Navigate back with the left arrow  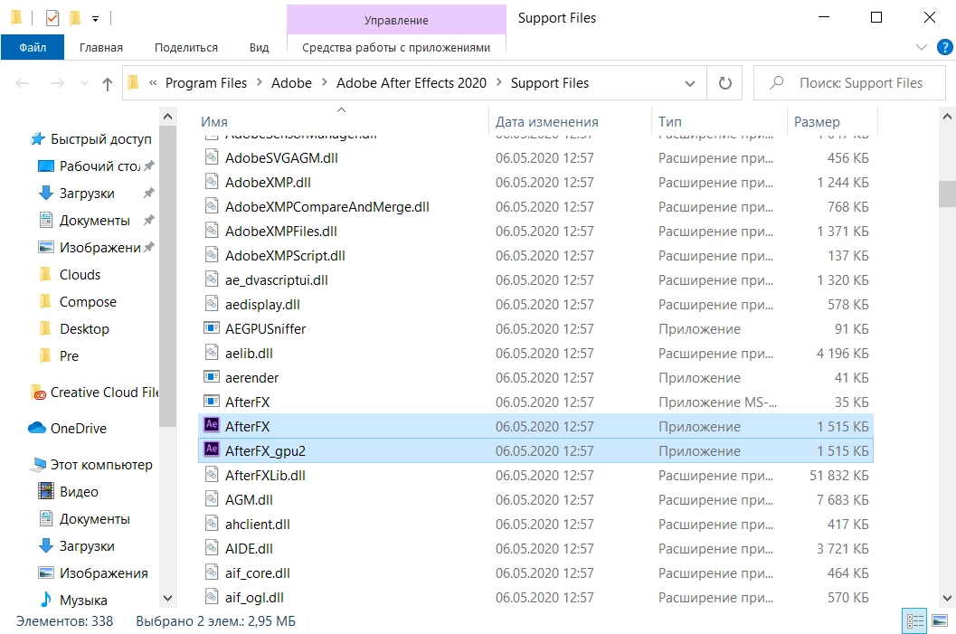23,83
